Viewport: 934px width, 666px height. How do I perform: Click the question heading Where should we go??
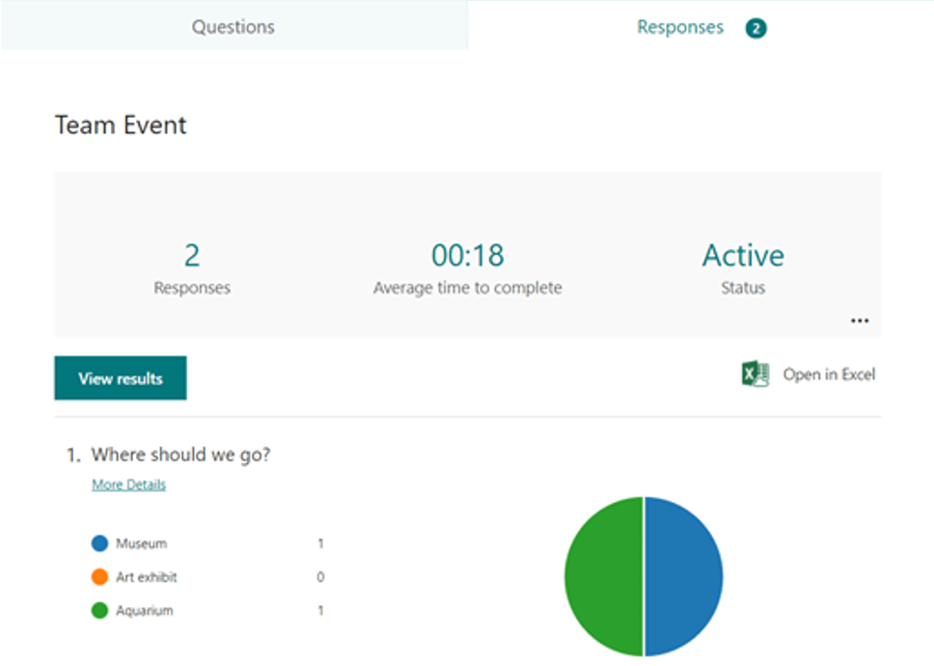tap(180, 455)
